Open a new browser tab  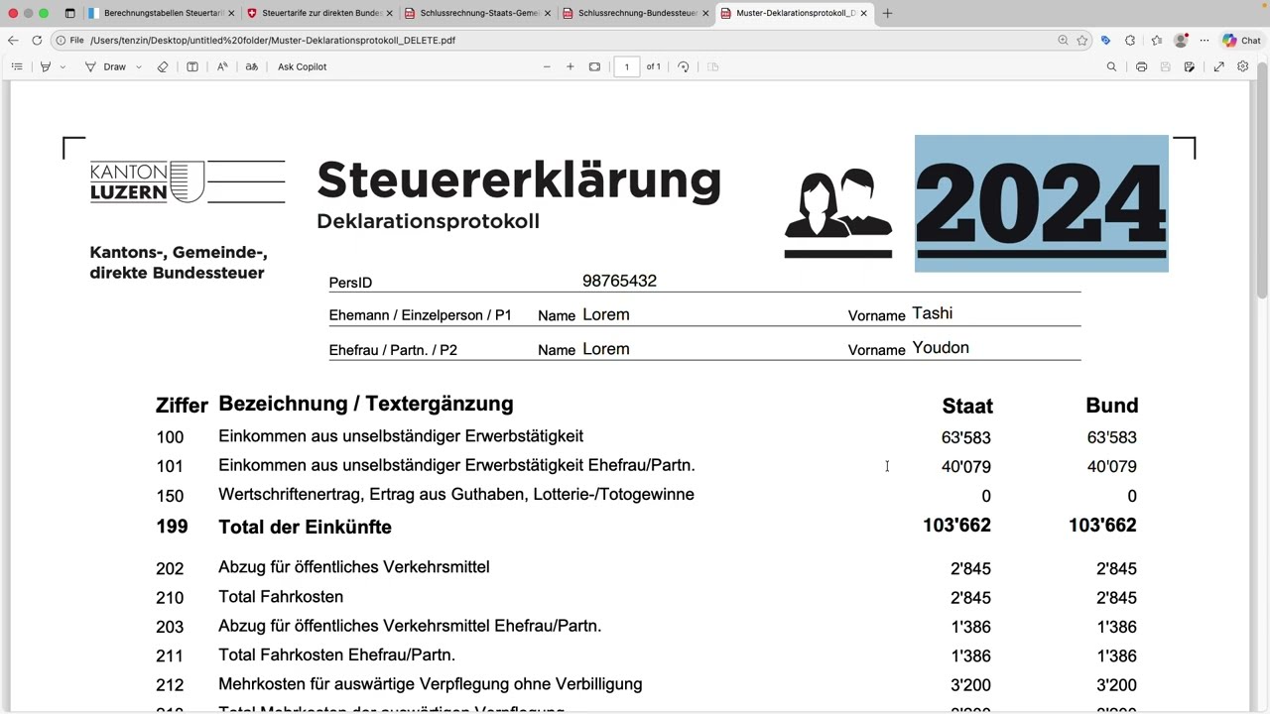pos(887,13)
